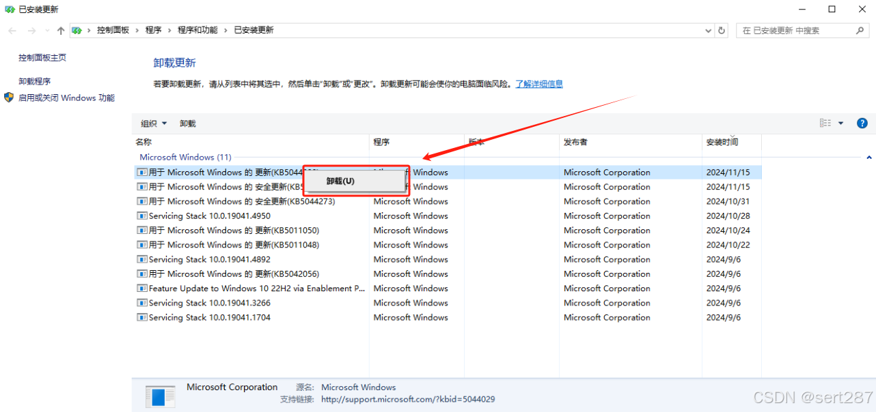Screen dimensions: 876x412
Task: Click icon of the Feature Update row
Action: 142,289
